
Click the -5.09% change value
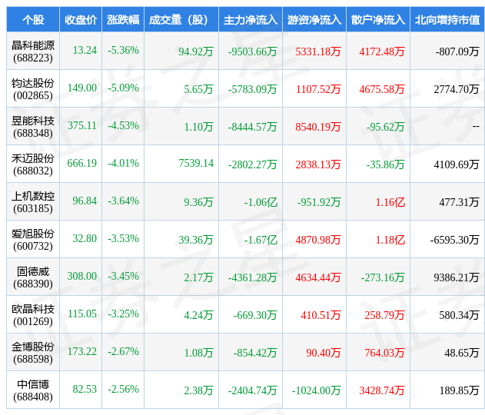coord(124,88)
